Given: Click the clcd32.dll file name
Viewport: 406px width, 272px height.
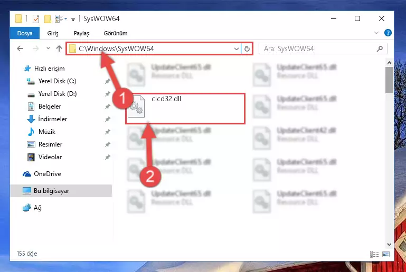Looking at the screenshot, I should coord(166,99).
